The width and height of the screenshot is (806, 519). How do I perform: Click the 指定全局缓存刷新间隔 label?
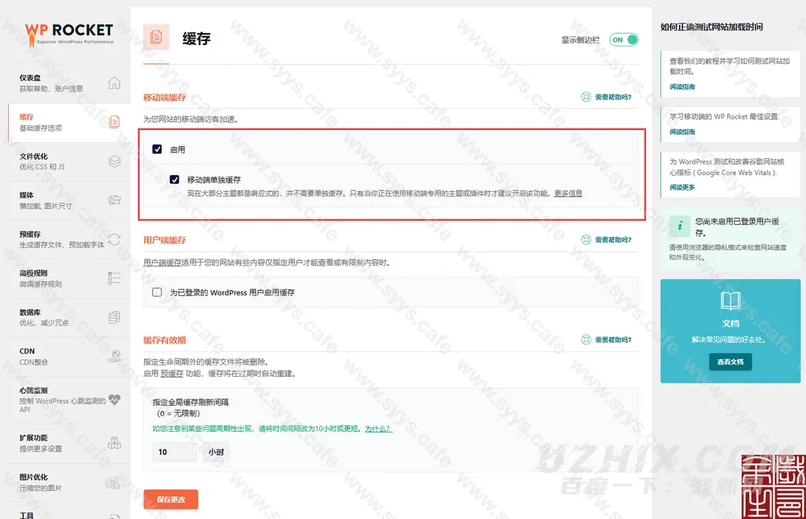(191, 402)
